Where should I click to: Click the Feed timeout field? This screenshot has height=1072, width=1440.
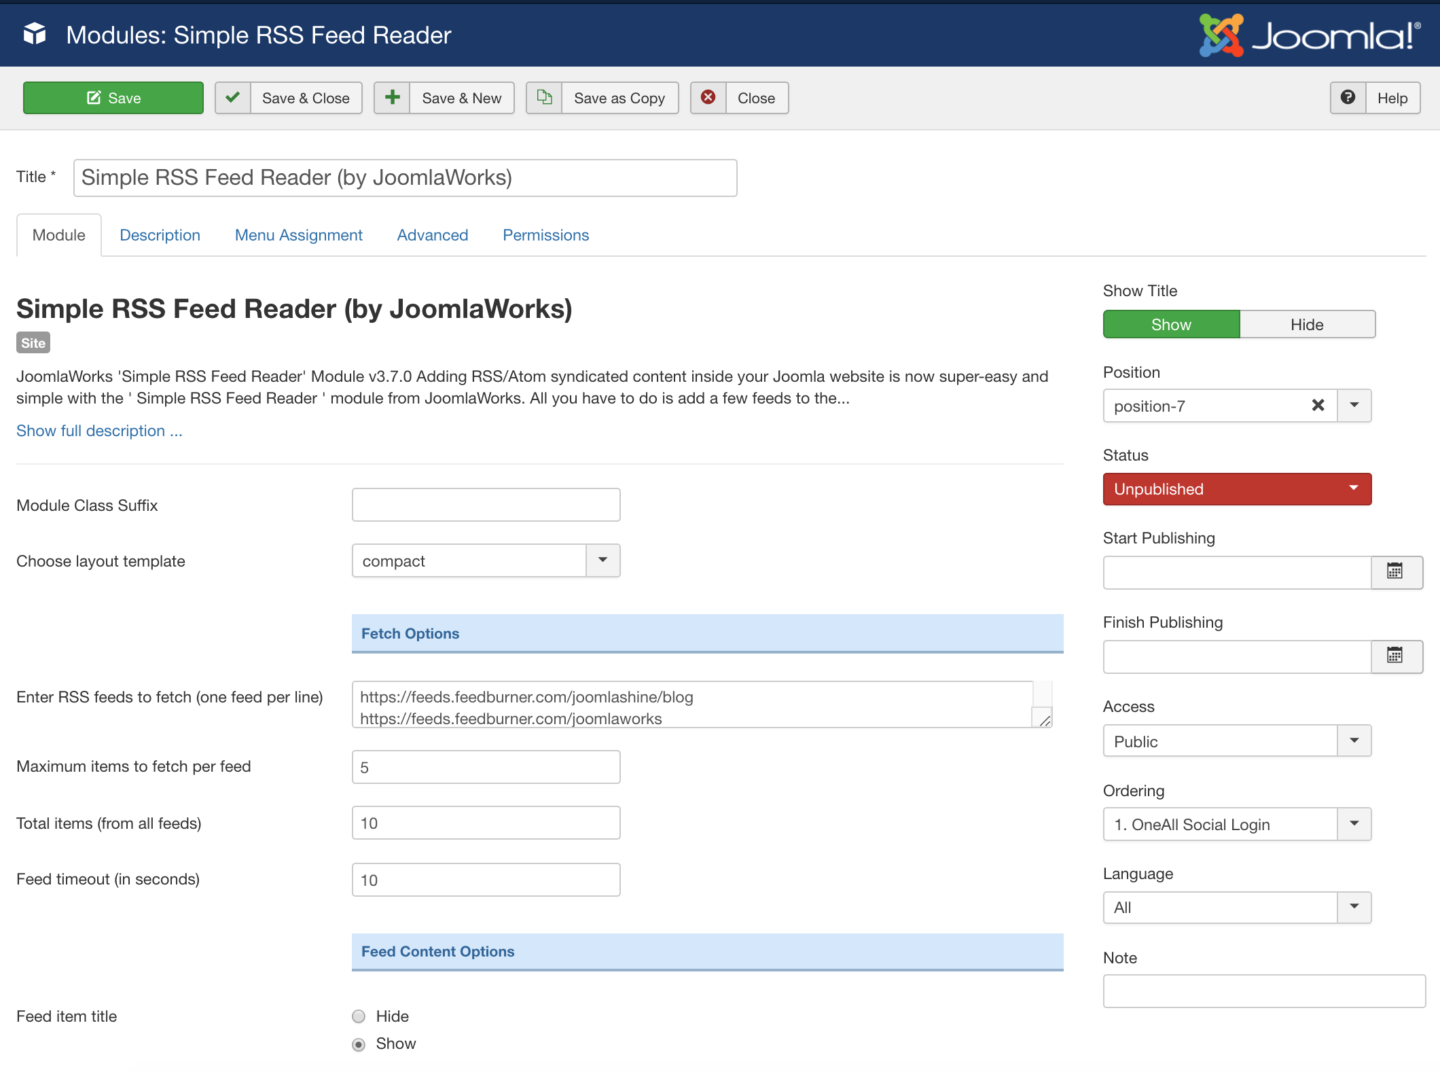click(x=486, y=880)
